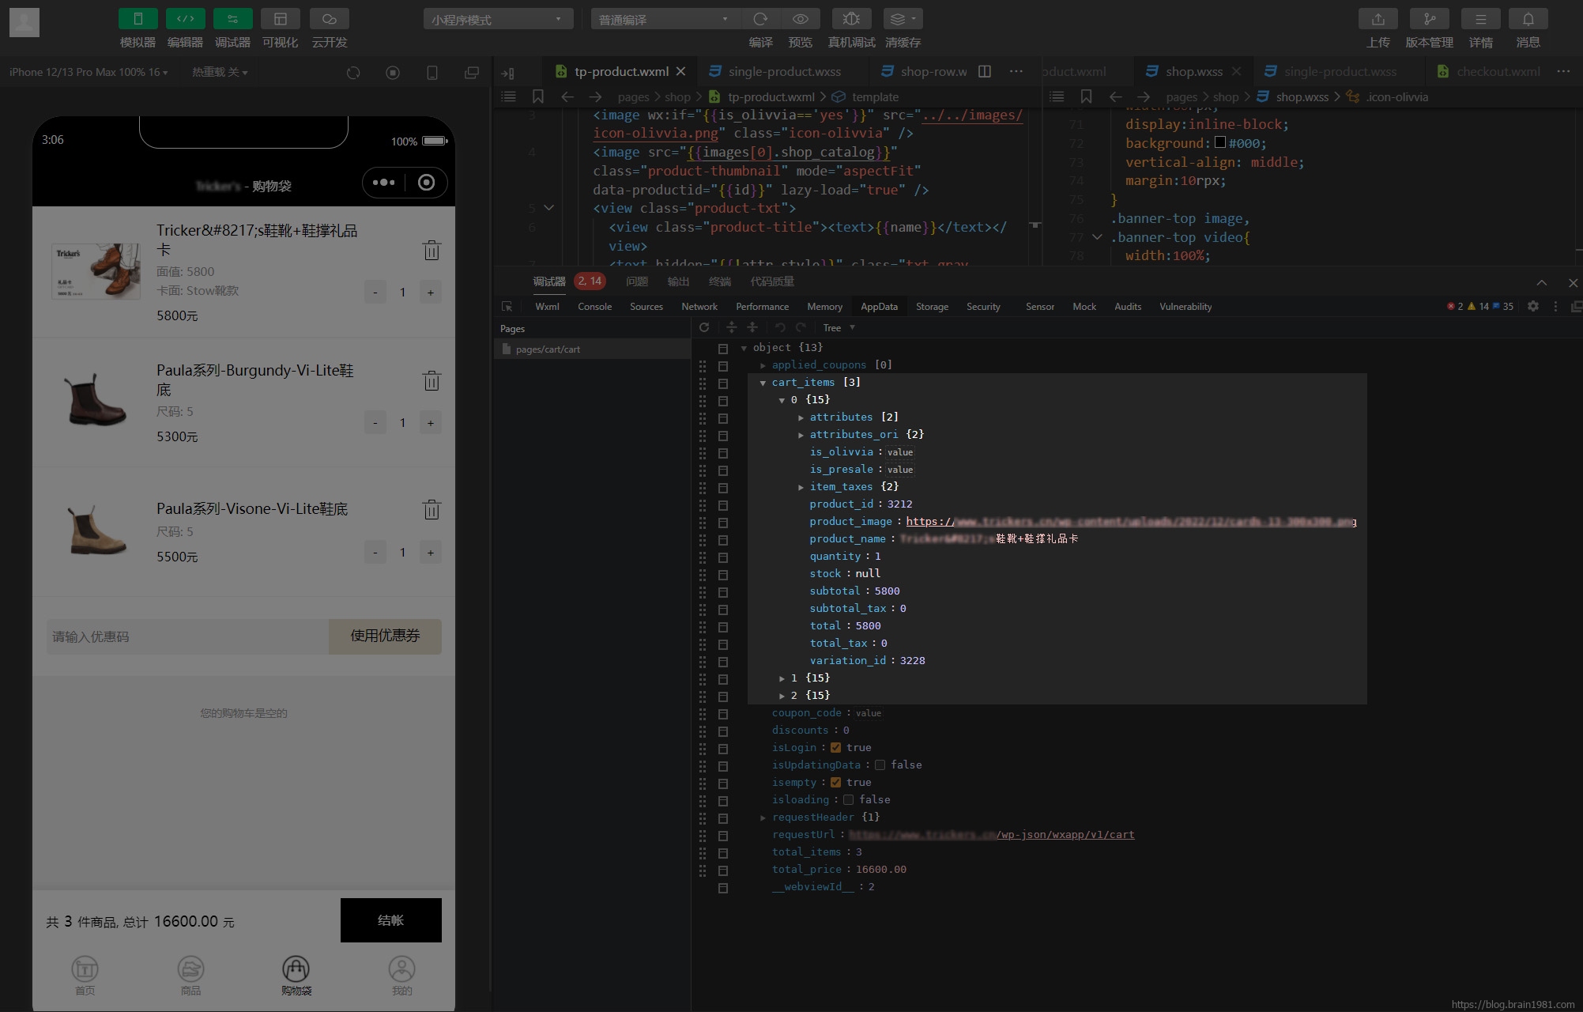Open version management (版本管理)
Viewport: 1583px width, 1012px height.
pos(1429,19)
